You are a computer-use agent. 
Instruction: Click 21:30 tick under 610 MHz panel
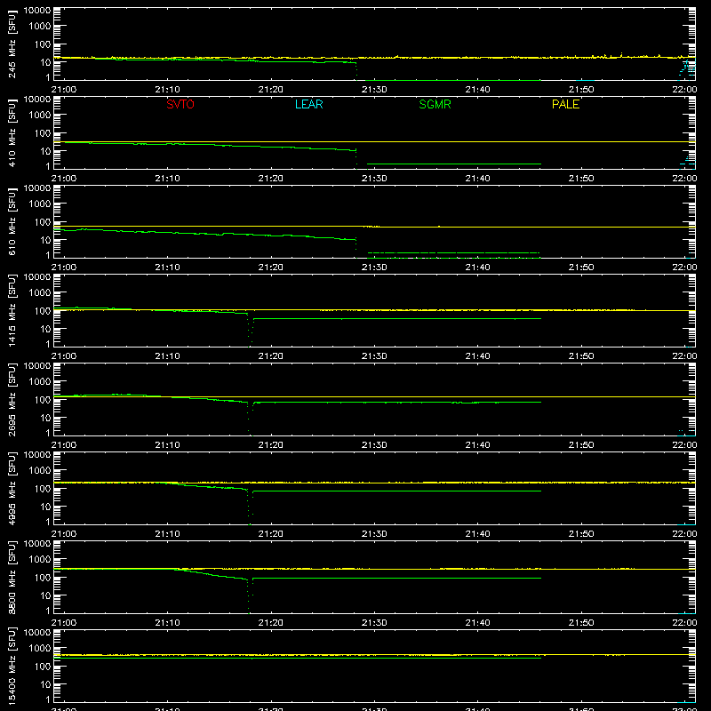(x=374, y=268)
